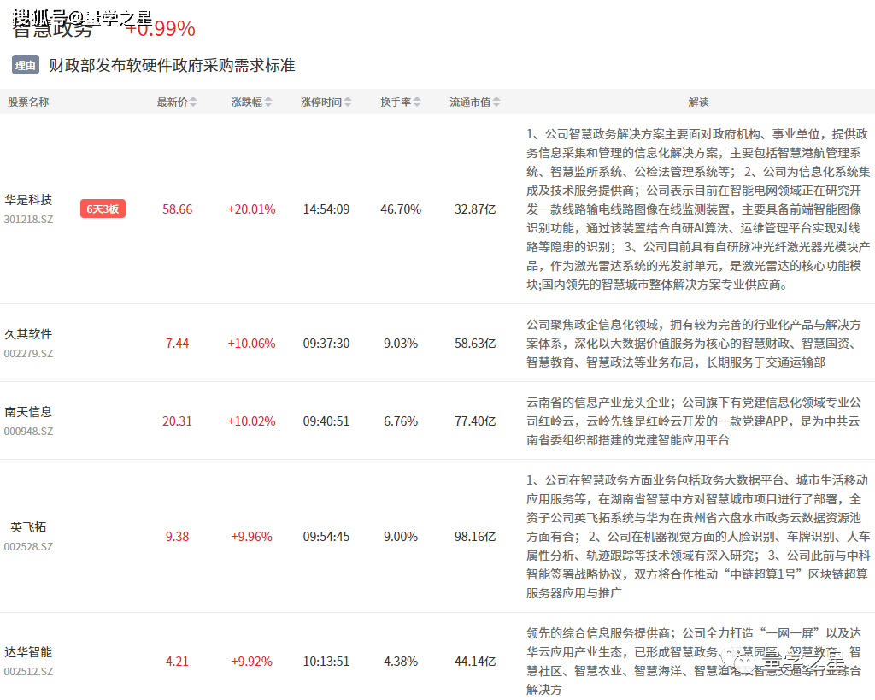The image size is (875, 700).
Task: Click the sort arrows beside 换手率
Action: click(417, 103)
